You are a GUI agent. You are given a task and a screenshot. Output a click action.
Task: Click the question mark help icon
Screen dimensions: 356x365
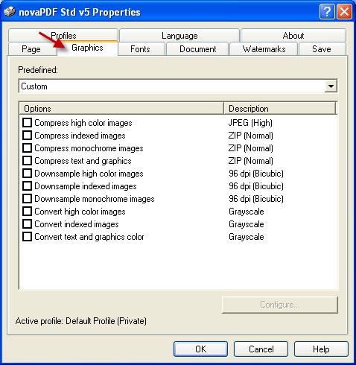click(327, 12)
